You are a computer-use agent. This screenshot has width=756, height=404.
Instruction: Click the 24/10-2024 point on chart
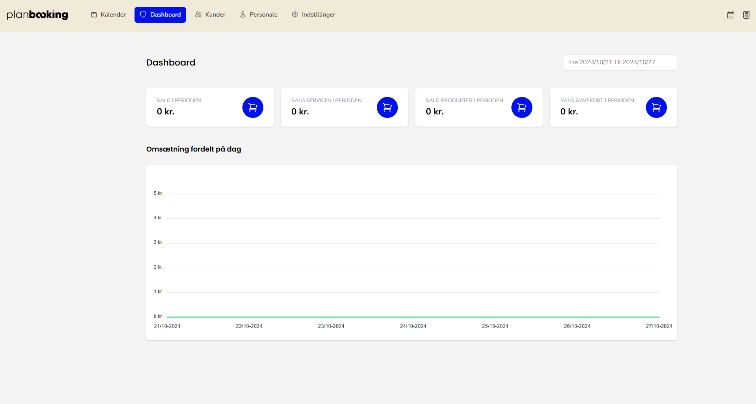(x=413, y=317)
